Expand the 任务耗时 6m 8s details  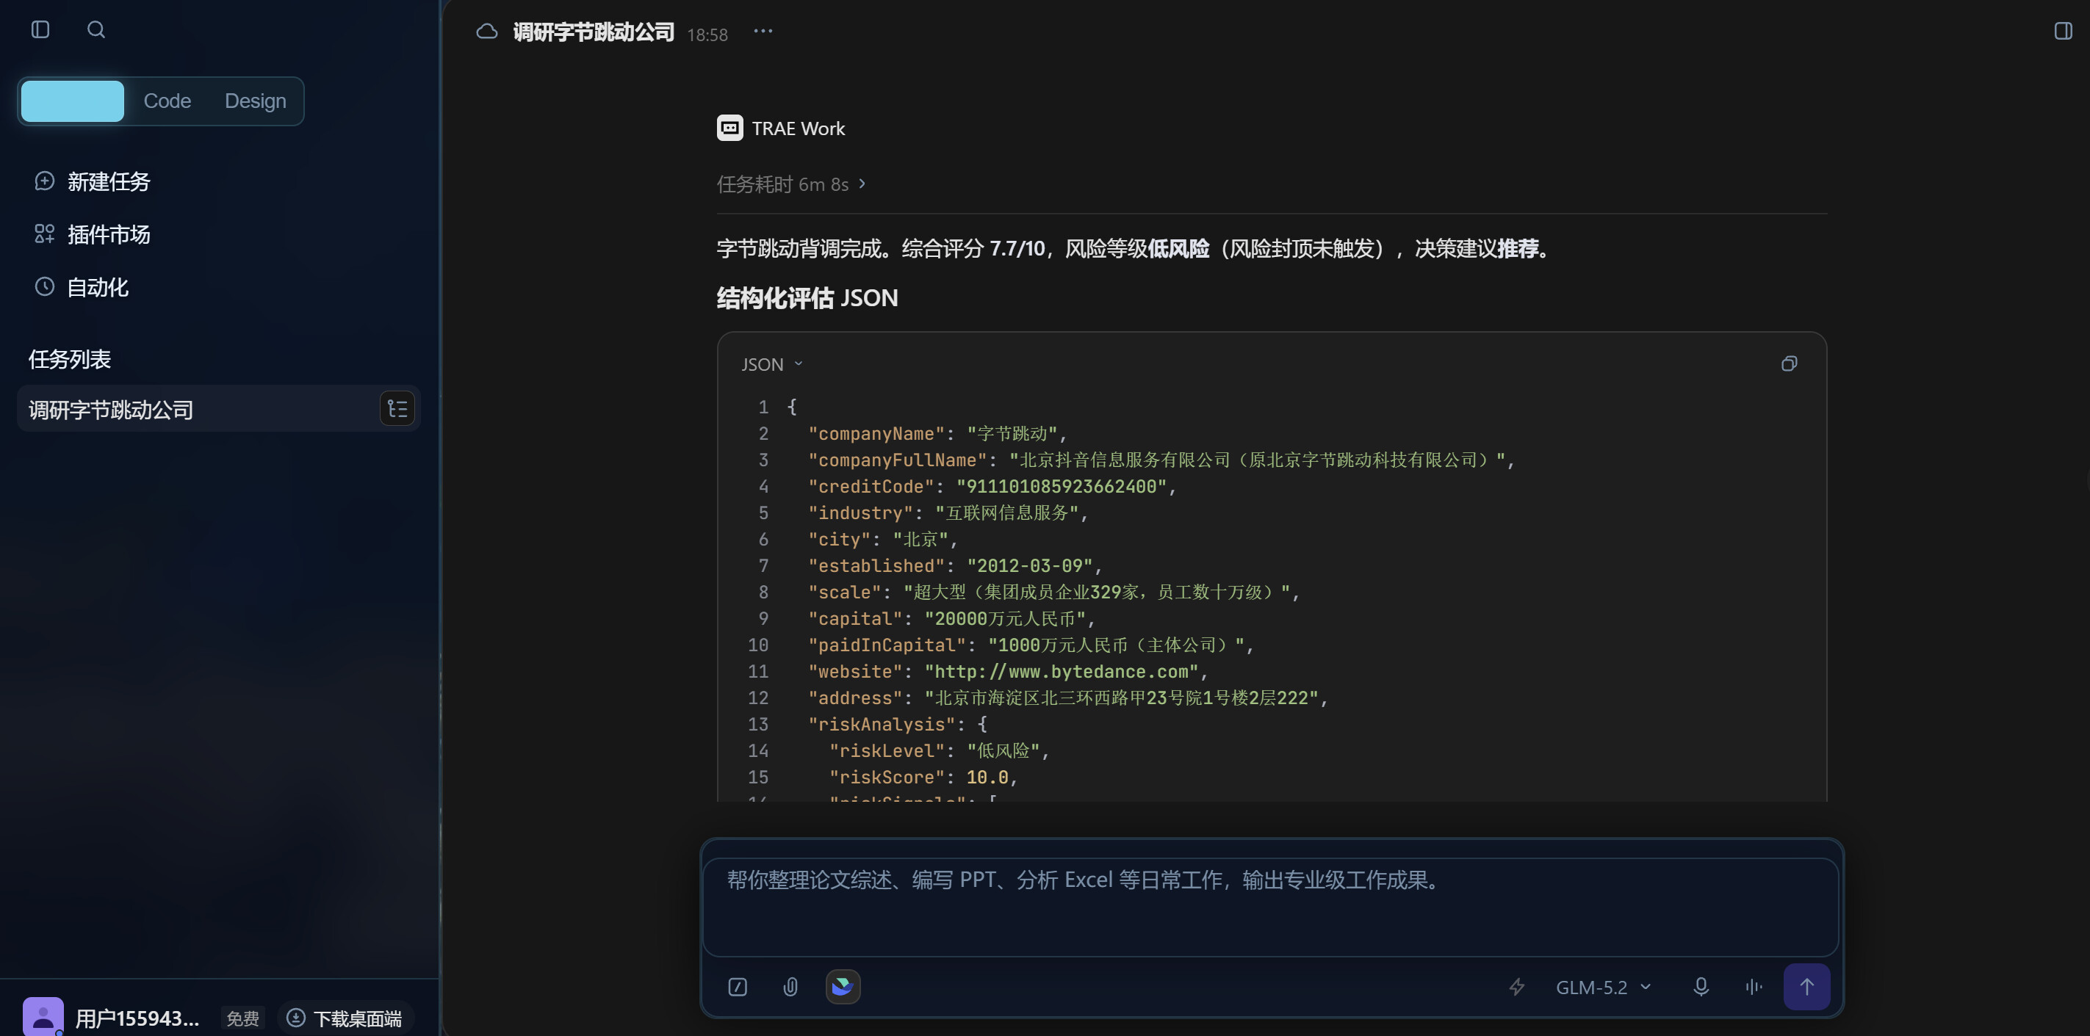click(791, 185)
